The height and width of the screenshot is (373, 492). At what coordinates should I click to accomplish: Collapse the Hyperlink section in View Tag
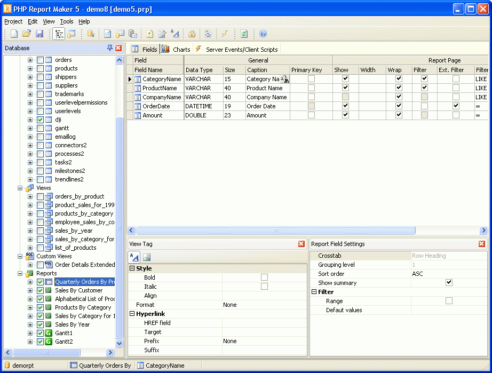(x=132, y=313)
